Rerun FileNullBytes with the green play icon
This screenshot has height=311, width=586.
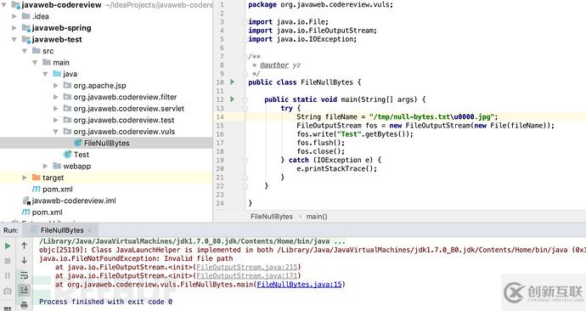coord(8,246)
